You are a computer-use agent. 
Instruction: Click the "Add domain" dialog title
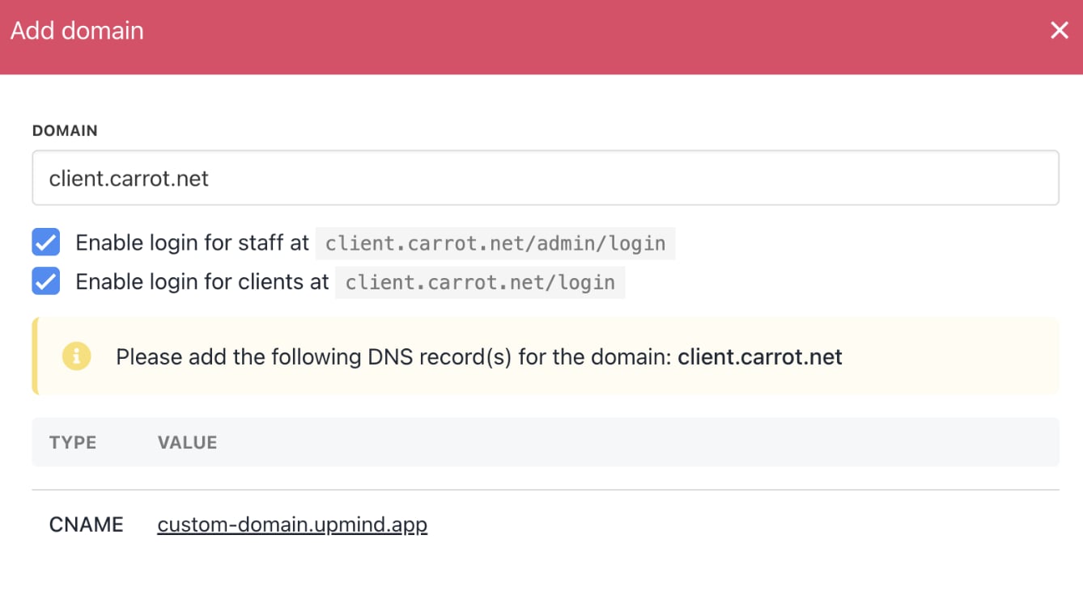(77, 31)
